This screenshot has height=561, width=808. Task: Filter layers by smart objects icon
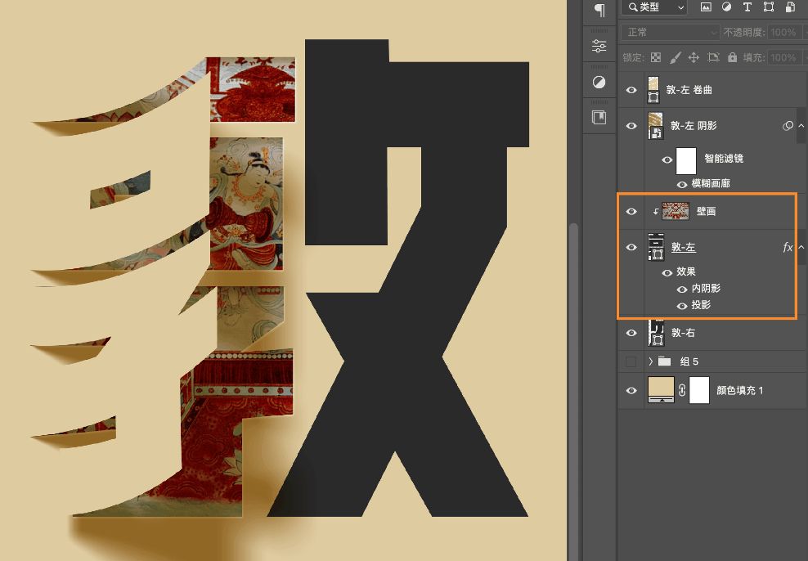[x=790, y=7]
